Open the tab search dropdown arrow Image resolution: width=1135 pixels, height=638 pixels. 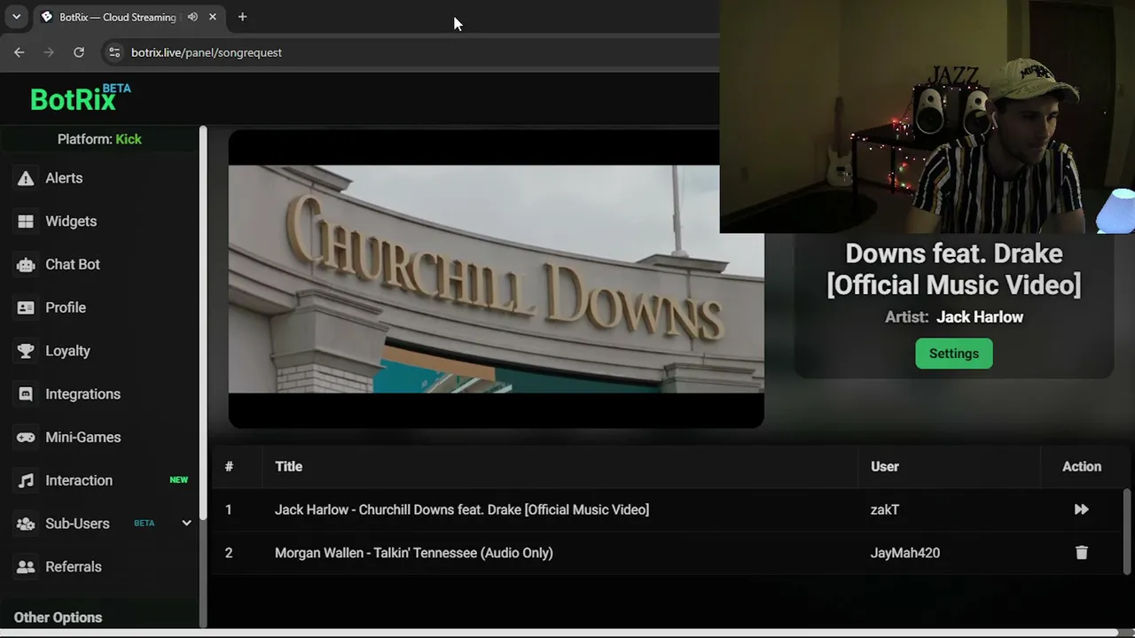[x=16, y=17]
